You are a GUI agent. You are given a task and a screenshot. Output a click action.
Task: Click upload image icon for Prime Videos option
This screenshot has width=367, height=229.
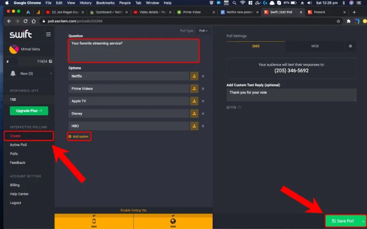194,88
